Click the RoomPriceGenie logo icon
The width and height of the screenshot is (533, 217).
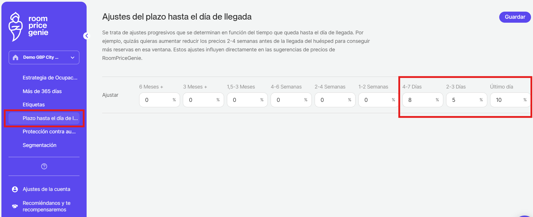pyautogui.click(x=16, y=26)
